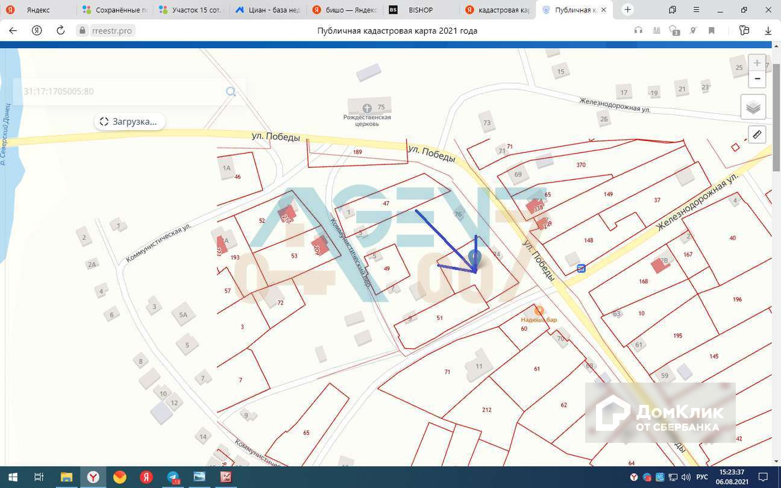The width and height of the screenshot is (781, 488).
Task: Toggle reader mode in address bar
Action: coord(657,31)
